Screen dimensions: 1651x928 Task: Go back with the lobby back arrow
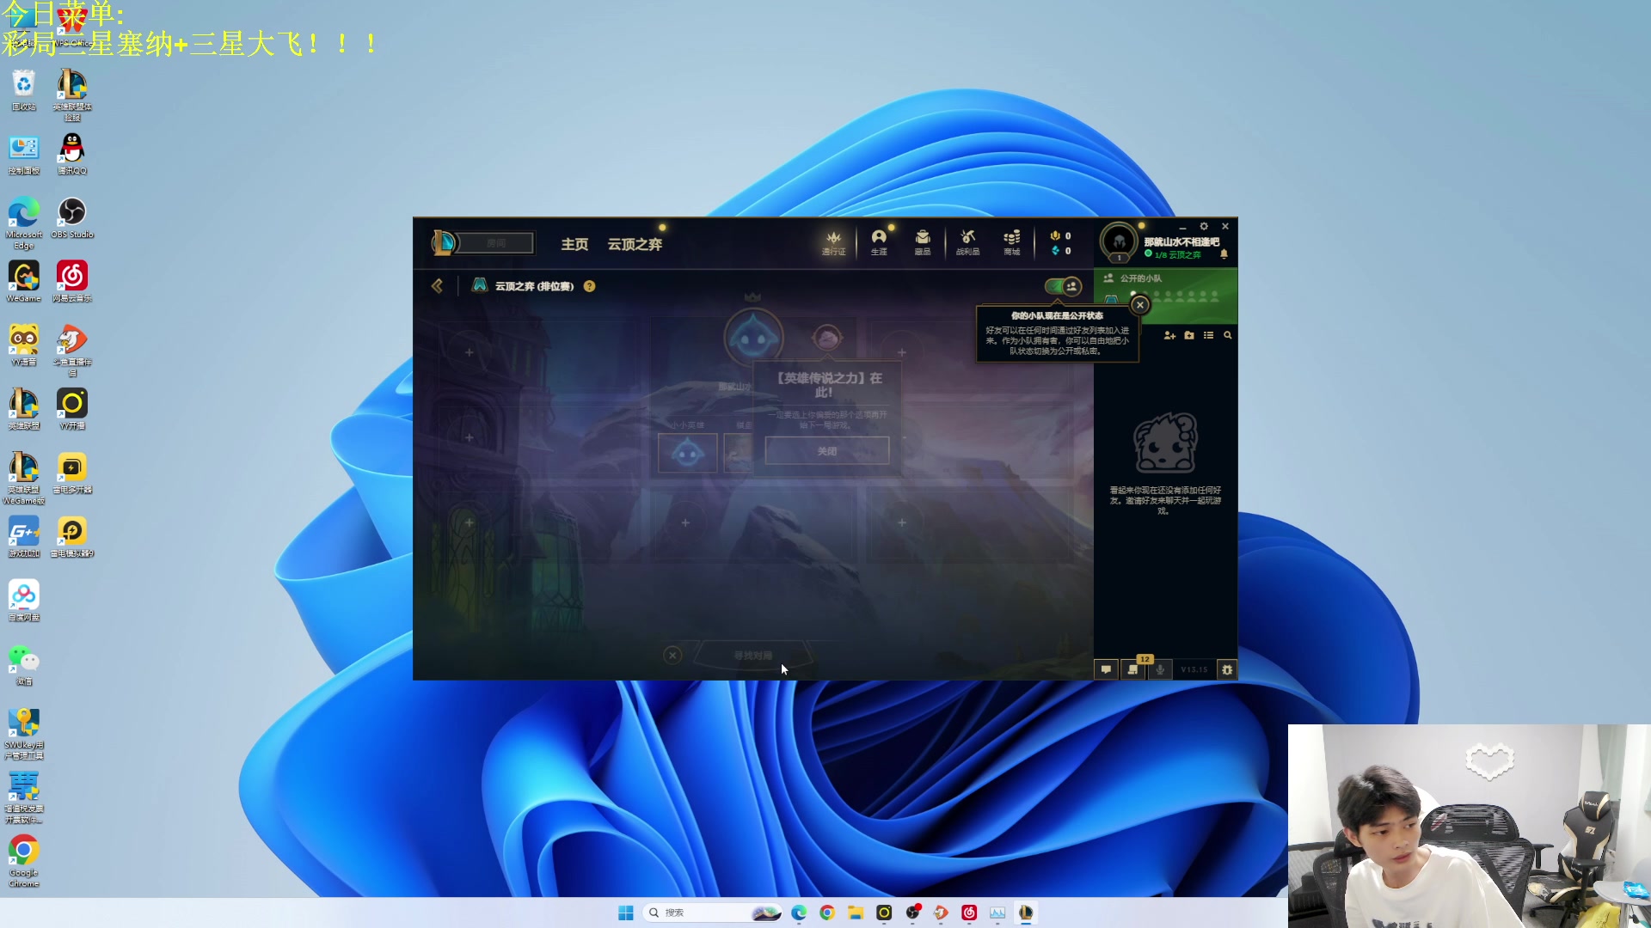(437, 286)
